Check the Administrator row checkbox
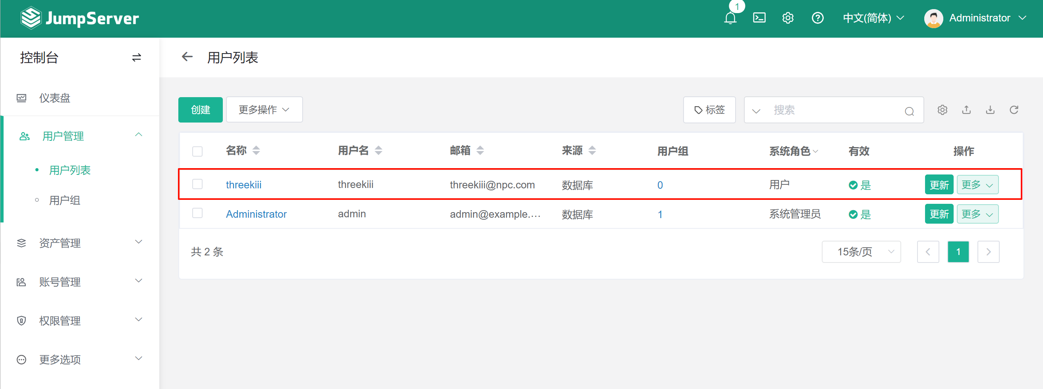Viewport: 1043px width, 389px height. click(x=197, y=213)
